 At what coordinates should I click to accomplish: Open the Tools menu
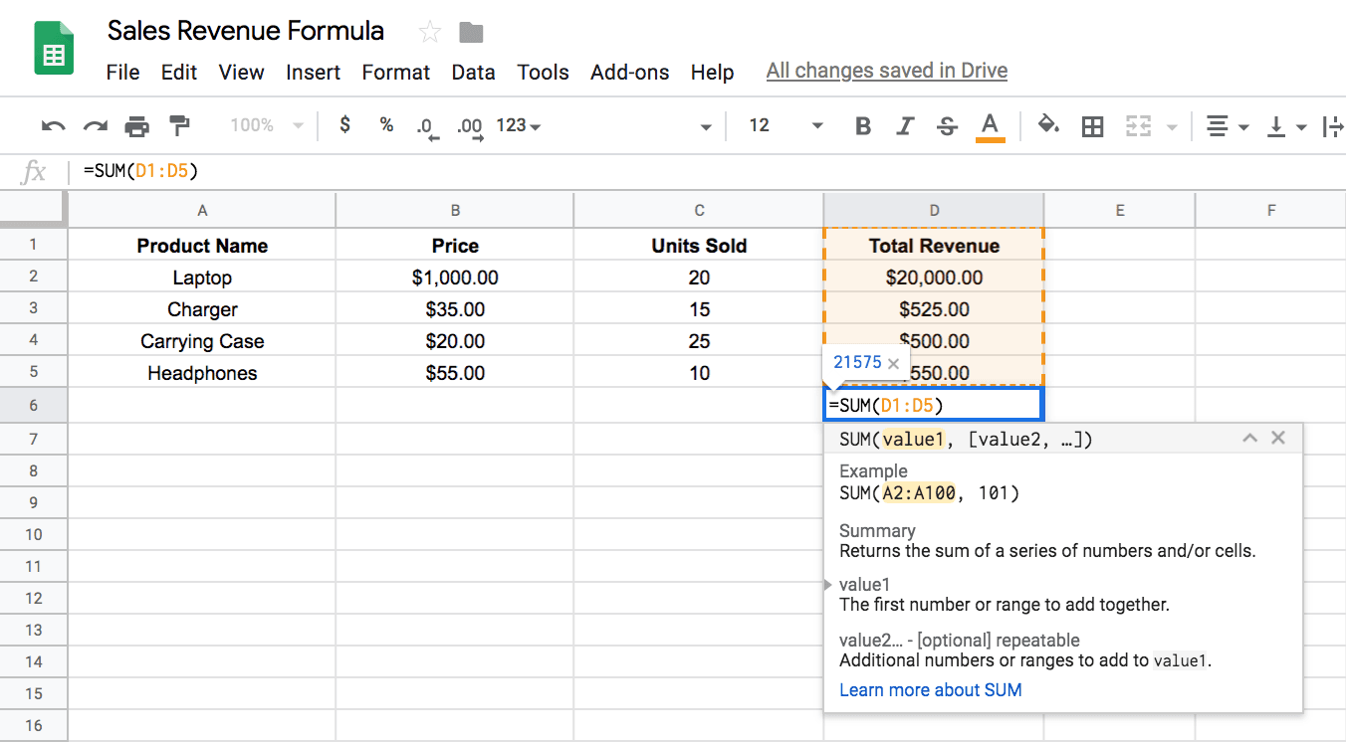(x=543, y=72)
